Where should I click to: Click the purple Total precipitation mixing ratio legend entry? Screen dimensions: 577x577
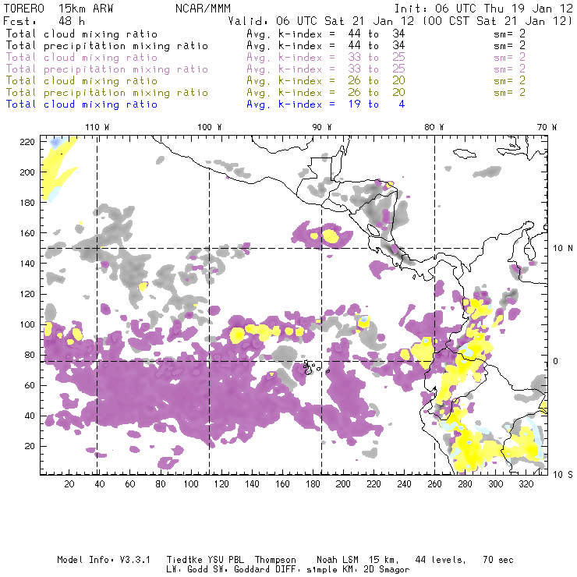tap(106, 69)
